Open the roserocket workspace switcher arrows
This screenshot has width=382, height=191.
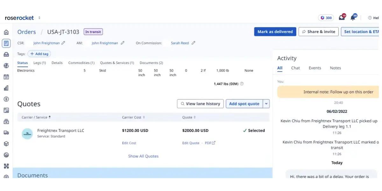(x=39, y=18)
